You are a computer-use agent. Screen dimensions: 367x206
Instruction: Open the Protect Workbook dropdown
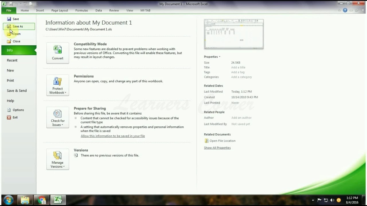(58, 85)
